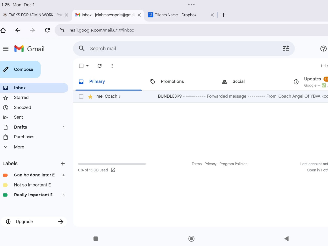Viewport: 328px width, 246px height.
Task: Click the search magnifier icon
Action: (82, 49)
